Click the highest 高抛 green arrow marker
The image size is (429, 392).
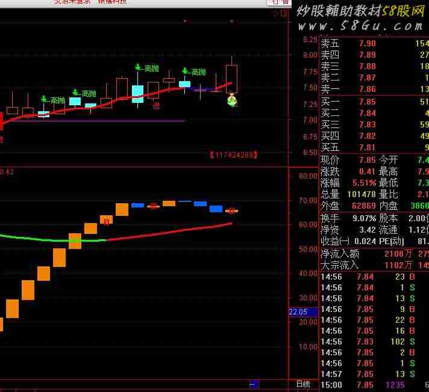(139, 67)
